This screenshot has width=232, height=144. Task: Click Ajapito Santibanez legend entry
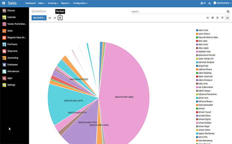pos(205,133)
